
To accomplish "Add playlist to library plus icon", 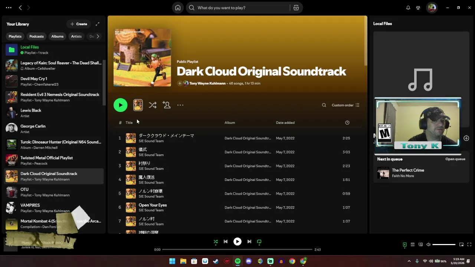I will pyautogui.click(x=180, y=83).
